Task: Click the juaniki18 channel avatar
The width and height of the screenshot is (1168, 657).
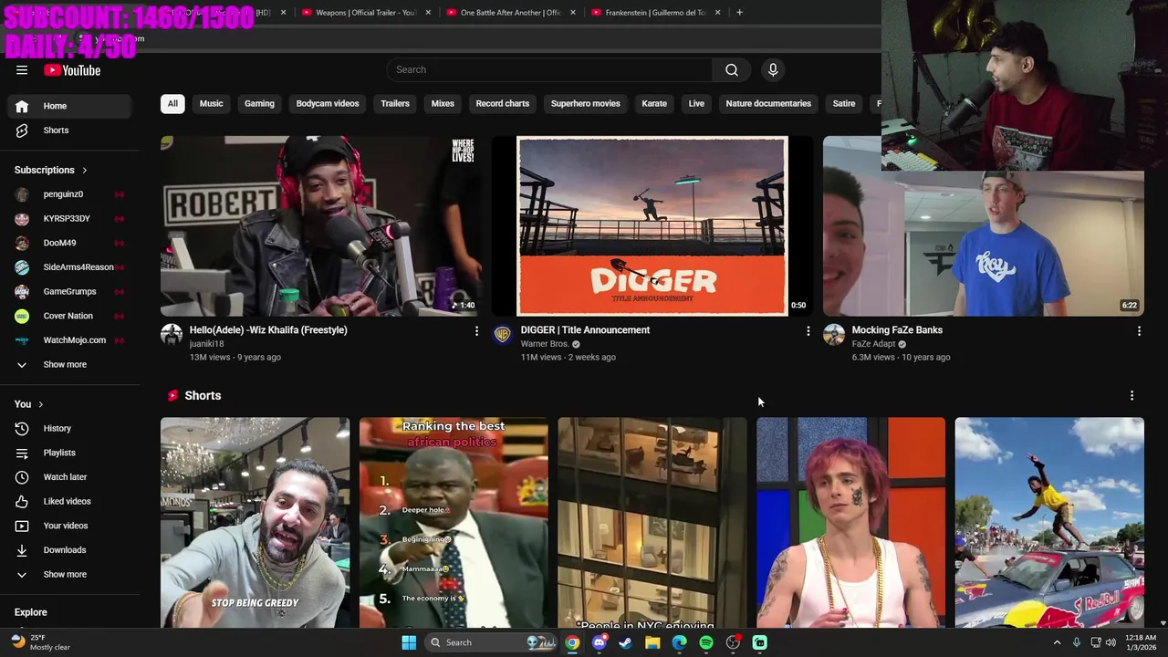Action: click(172, 335)
